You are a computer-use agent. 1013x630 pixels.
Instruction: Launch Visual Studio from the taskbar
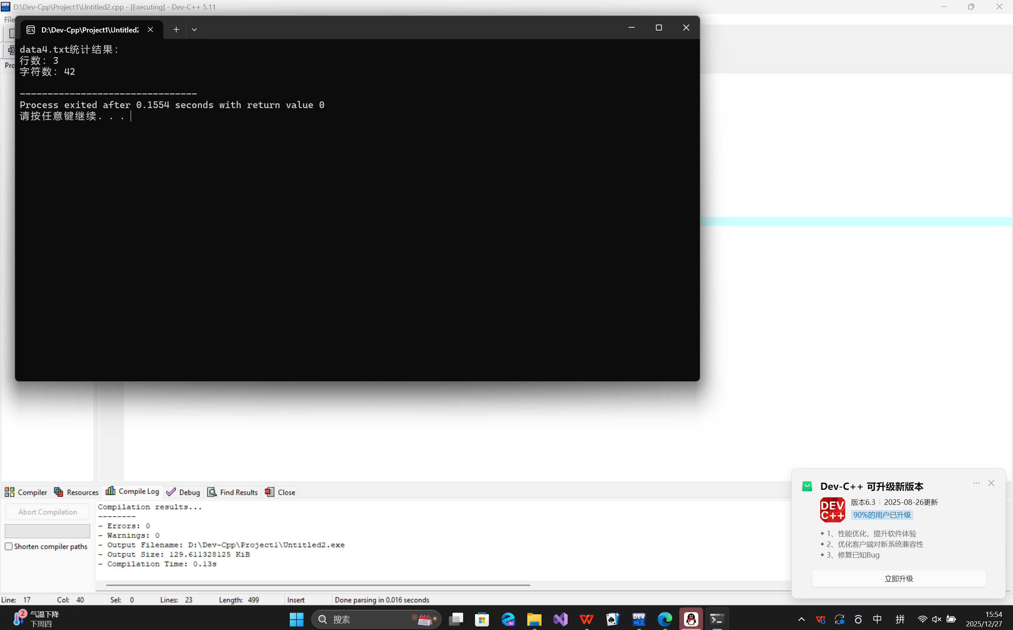(560, 619)
